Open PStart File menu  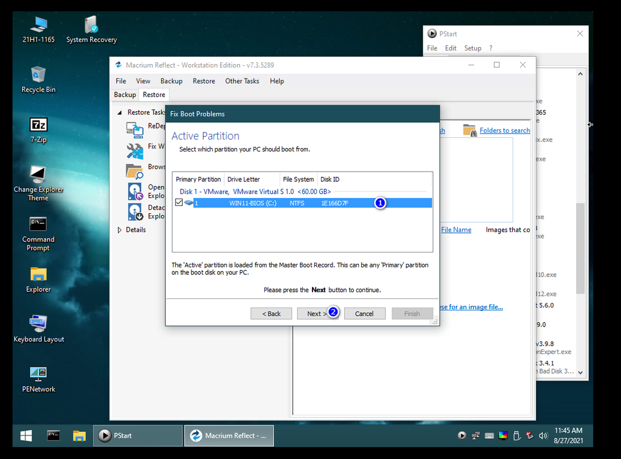pos(432,48)
